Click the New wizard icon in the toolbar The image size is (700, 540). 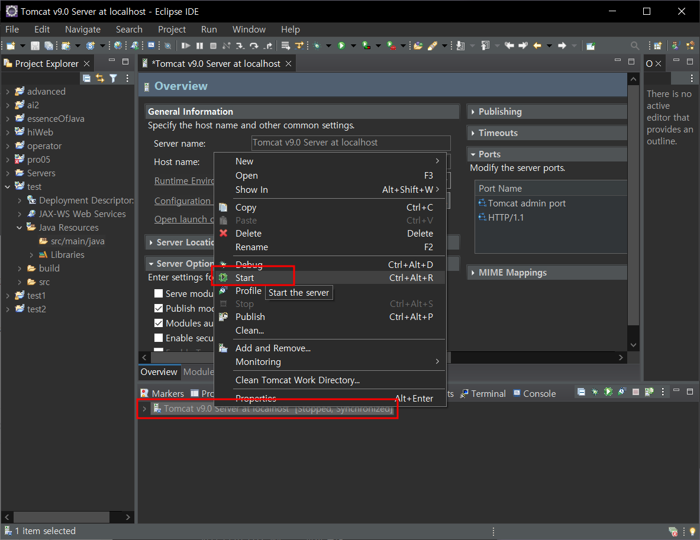[11, 46]
